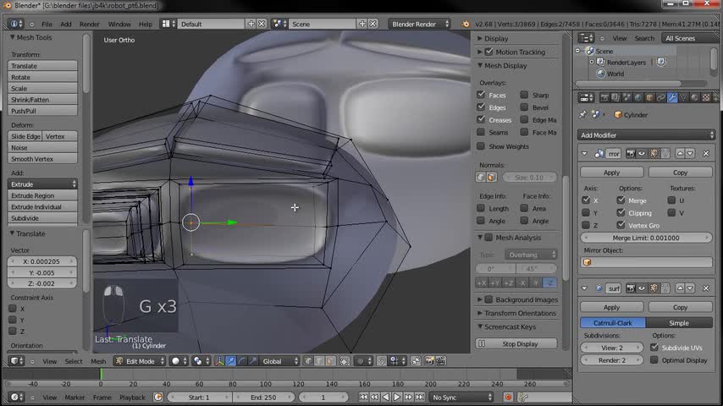The image size is (723, 406).
Task: Enable Edge Info Length checkbox
Action: (x=481, y=208)
